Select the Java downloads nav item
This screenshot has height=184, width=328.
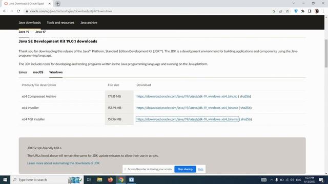tap(30, 22)
